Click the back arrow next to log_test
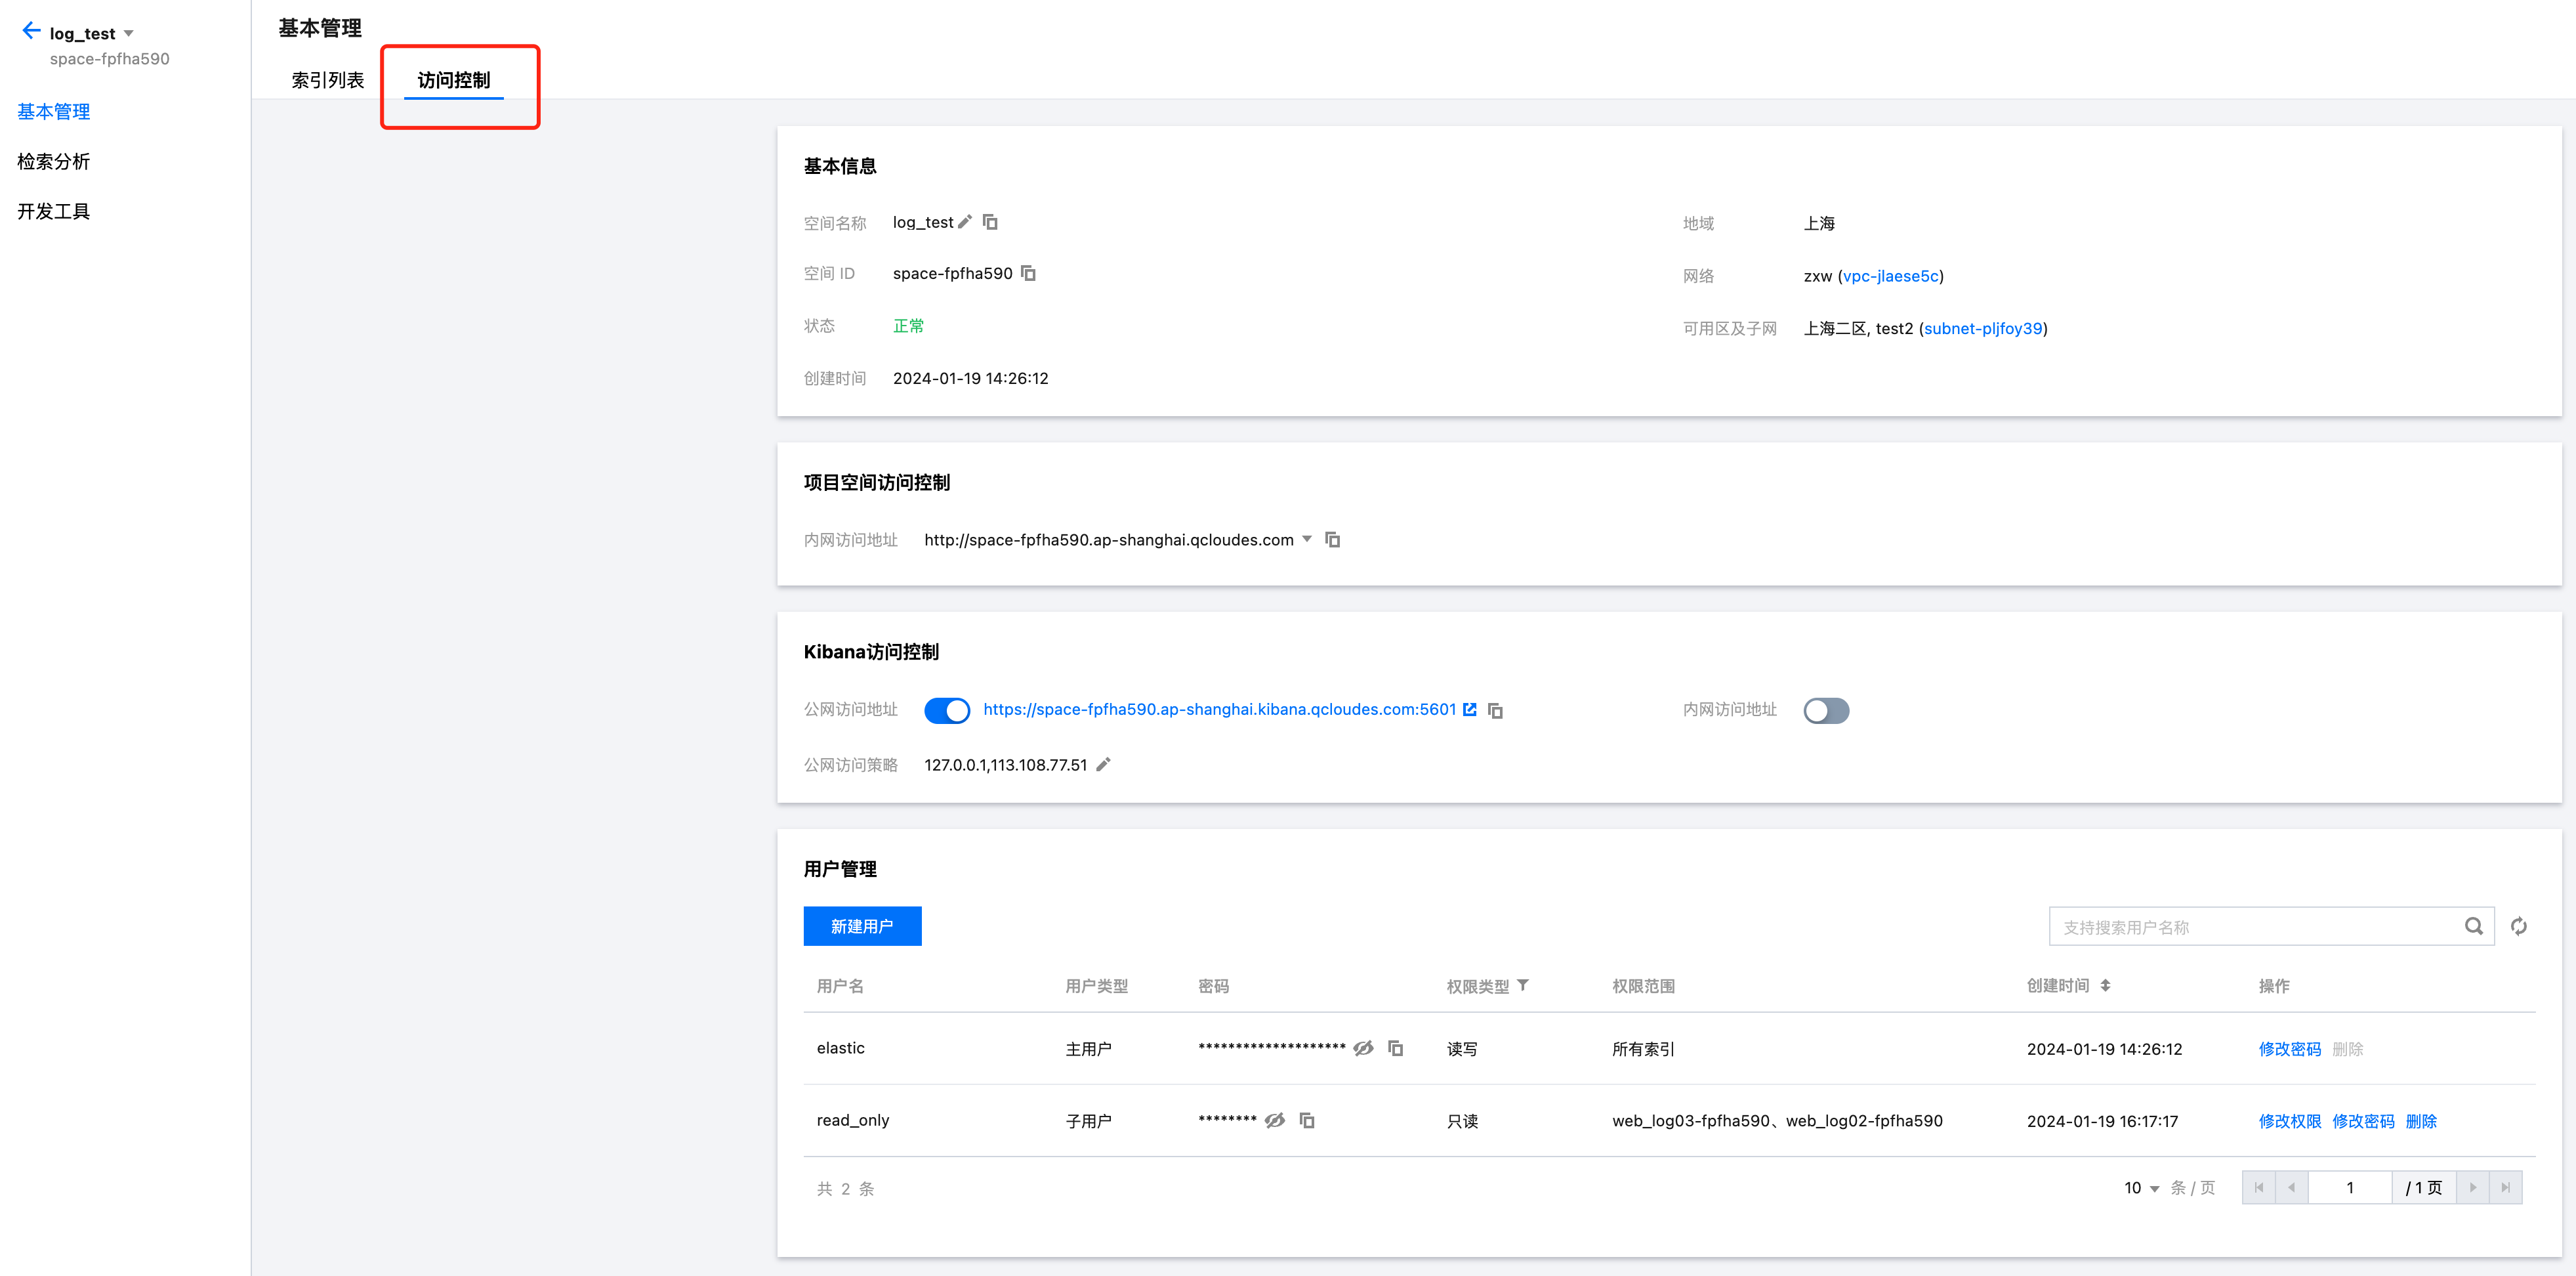Screen dimensions: 2576x1276 click(x=31, y=31)
